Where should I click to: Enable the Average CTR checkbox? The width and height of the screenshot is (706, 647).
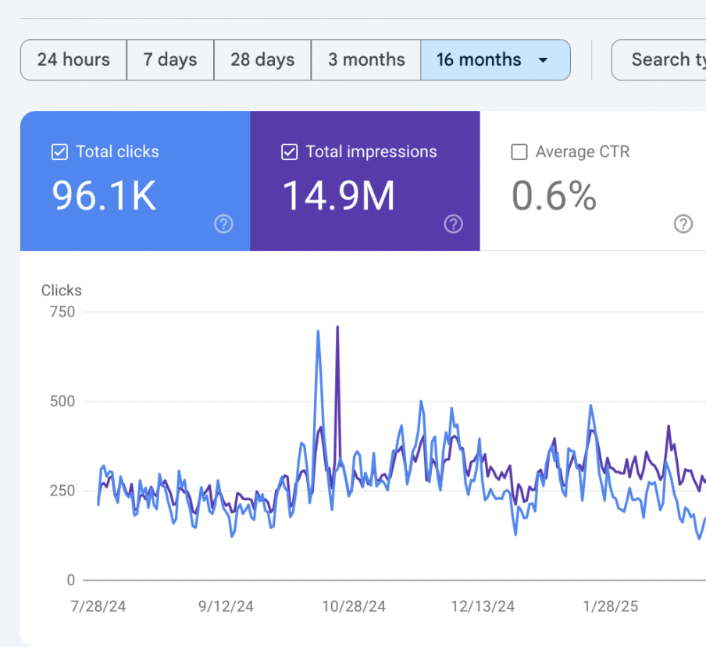click(519, 152)
